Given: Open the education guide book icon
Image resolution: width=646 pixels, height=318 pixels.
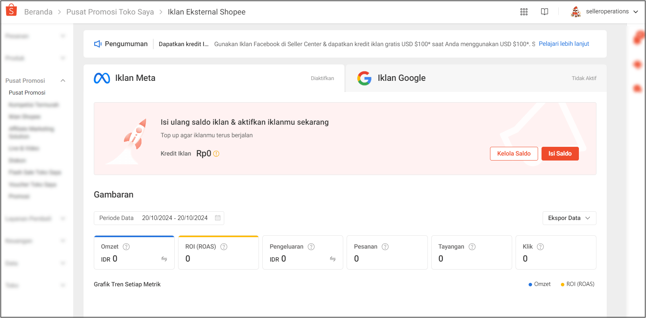Looking at the screenshot, I should (x=544, y=11).
